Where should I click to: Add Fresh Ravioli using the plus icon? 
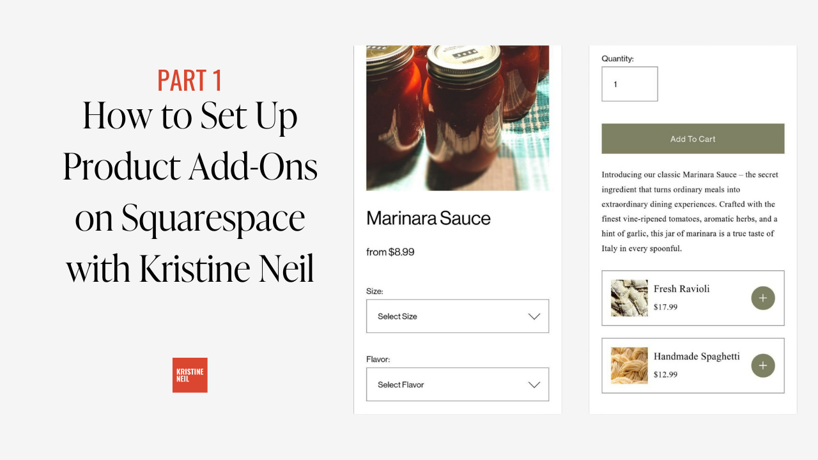[763, 298]
